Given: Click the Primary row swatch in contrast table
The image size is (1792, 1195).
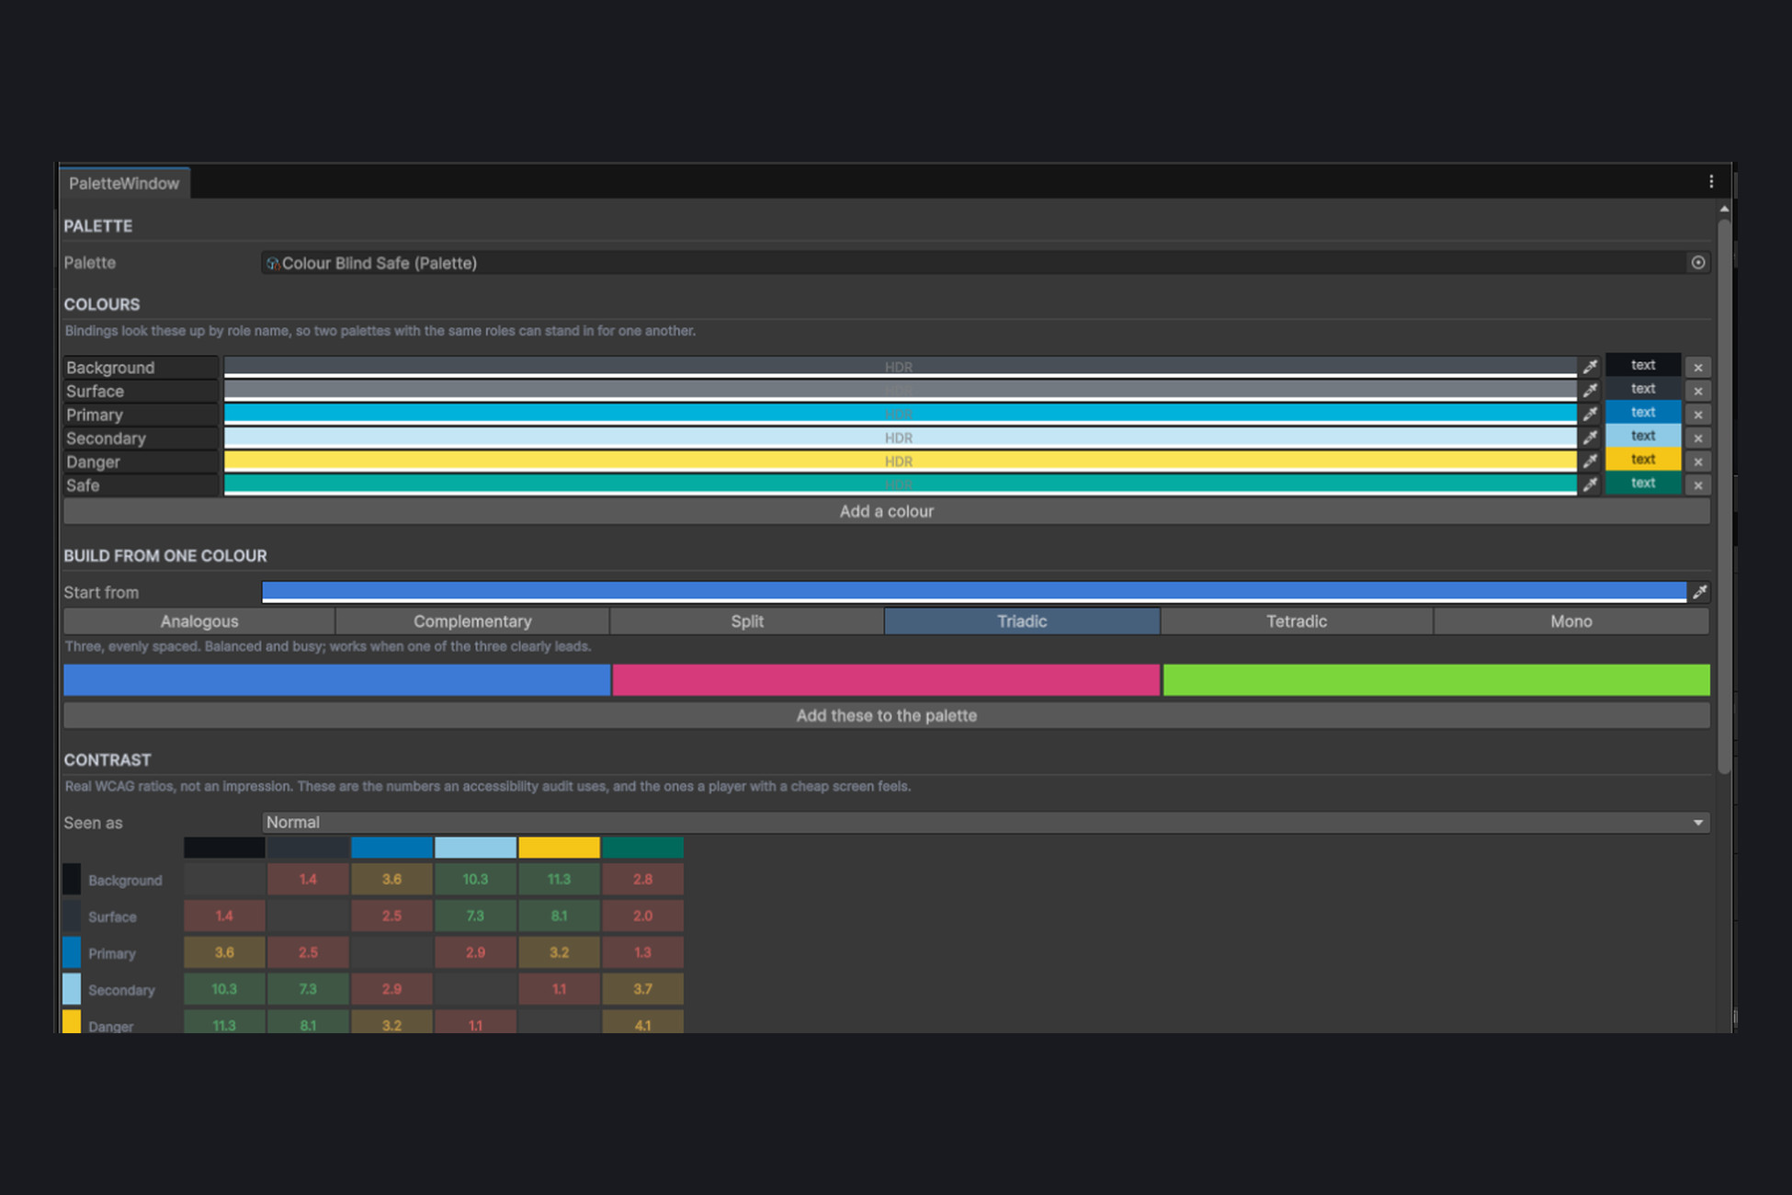Looking at the screenshot, I should tap(72, 953).
